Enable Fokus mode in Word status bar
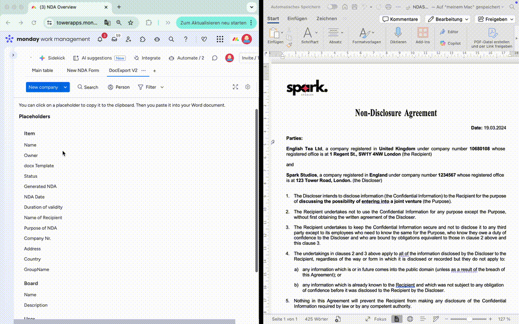Screen dimensions: 519x324 point(376,319)
